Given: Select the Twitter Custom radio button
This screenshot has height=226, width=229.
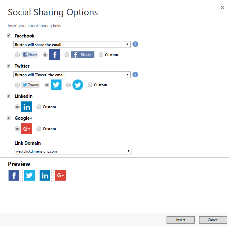Looking at the screenshot, I should click(90, 85).
